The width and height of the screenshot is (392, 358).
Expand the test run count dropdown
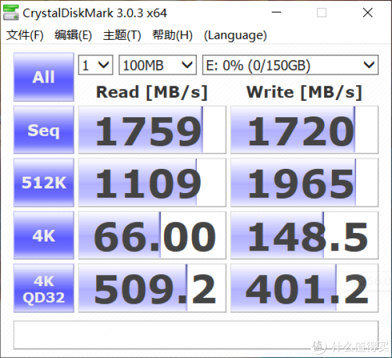(x=95, y=65)
